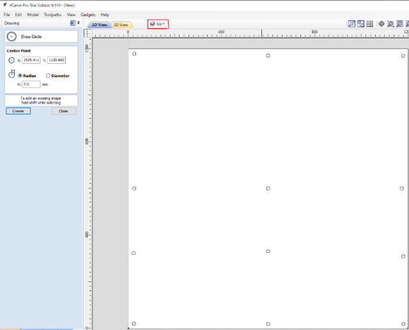This screenshot has width=409, height=330.
Task: Click the ruler corner guidelines icon
Action: pos(88,33)
